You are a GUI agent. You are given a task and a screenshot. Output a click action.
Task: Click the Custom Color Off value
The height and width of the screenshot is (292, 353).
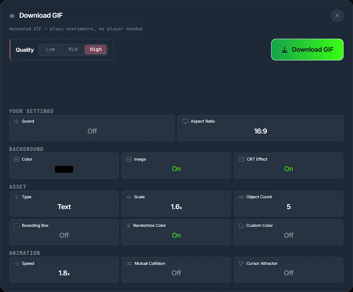[289, 235]
